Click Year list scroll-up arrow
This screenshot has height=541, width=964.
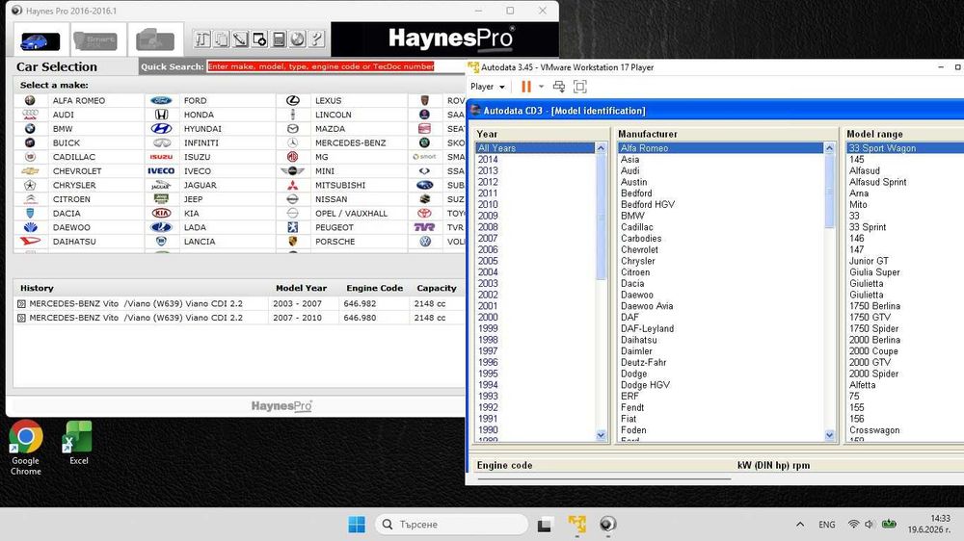601,148
